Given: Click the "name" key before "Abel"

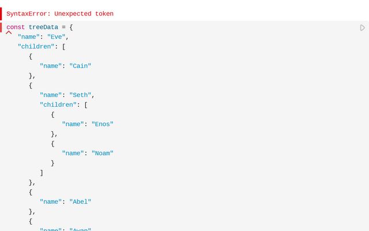Looking at the screenshot, I should [x=51, y=202].
